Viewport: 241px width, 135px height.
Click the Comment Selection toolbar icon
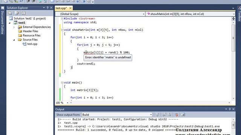(x=40, y=1)
